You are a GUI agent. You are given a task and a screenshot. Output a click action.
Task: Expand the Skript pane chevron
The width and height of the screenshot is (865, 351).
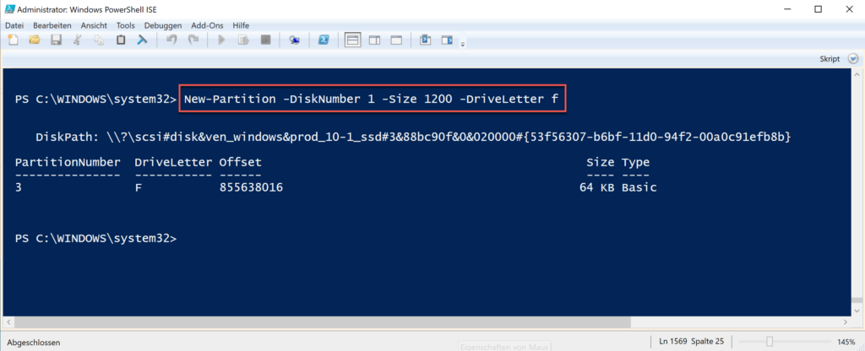pyautogui.click(x=853, y=58)
